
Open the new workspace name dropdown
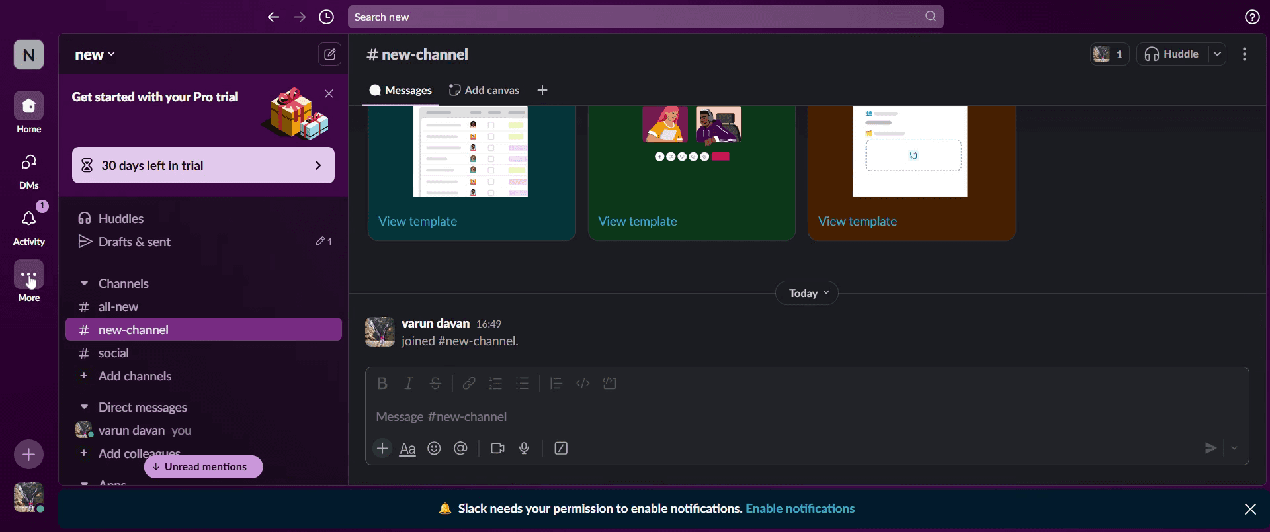[95, 54]
